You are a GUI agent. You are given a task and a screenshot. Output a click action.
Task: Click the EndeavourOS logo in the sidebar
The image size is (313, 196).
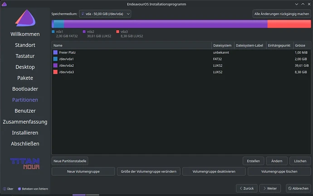25,18
